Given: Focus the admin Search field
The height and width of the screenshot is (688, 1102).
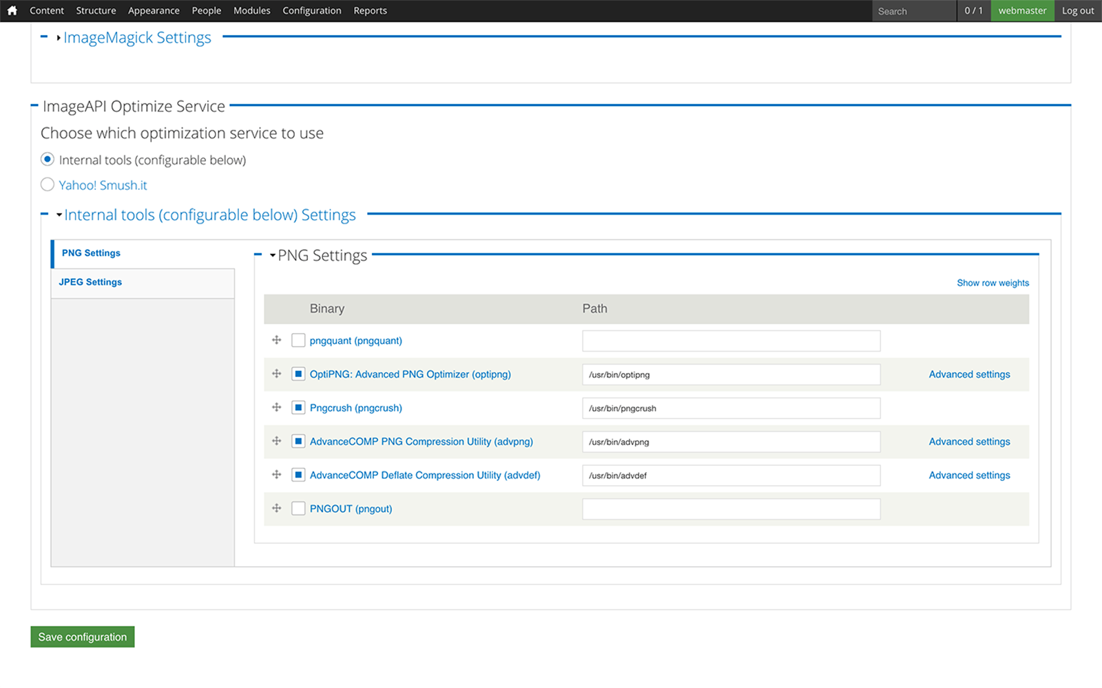Looking at the screenshot, I should coord(914,11).
